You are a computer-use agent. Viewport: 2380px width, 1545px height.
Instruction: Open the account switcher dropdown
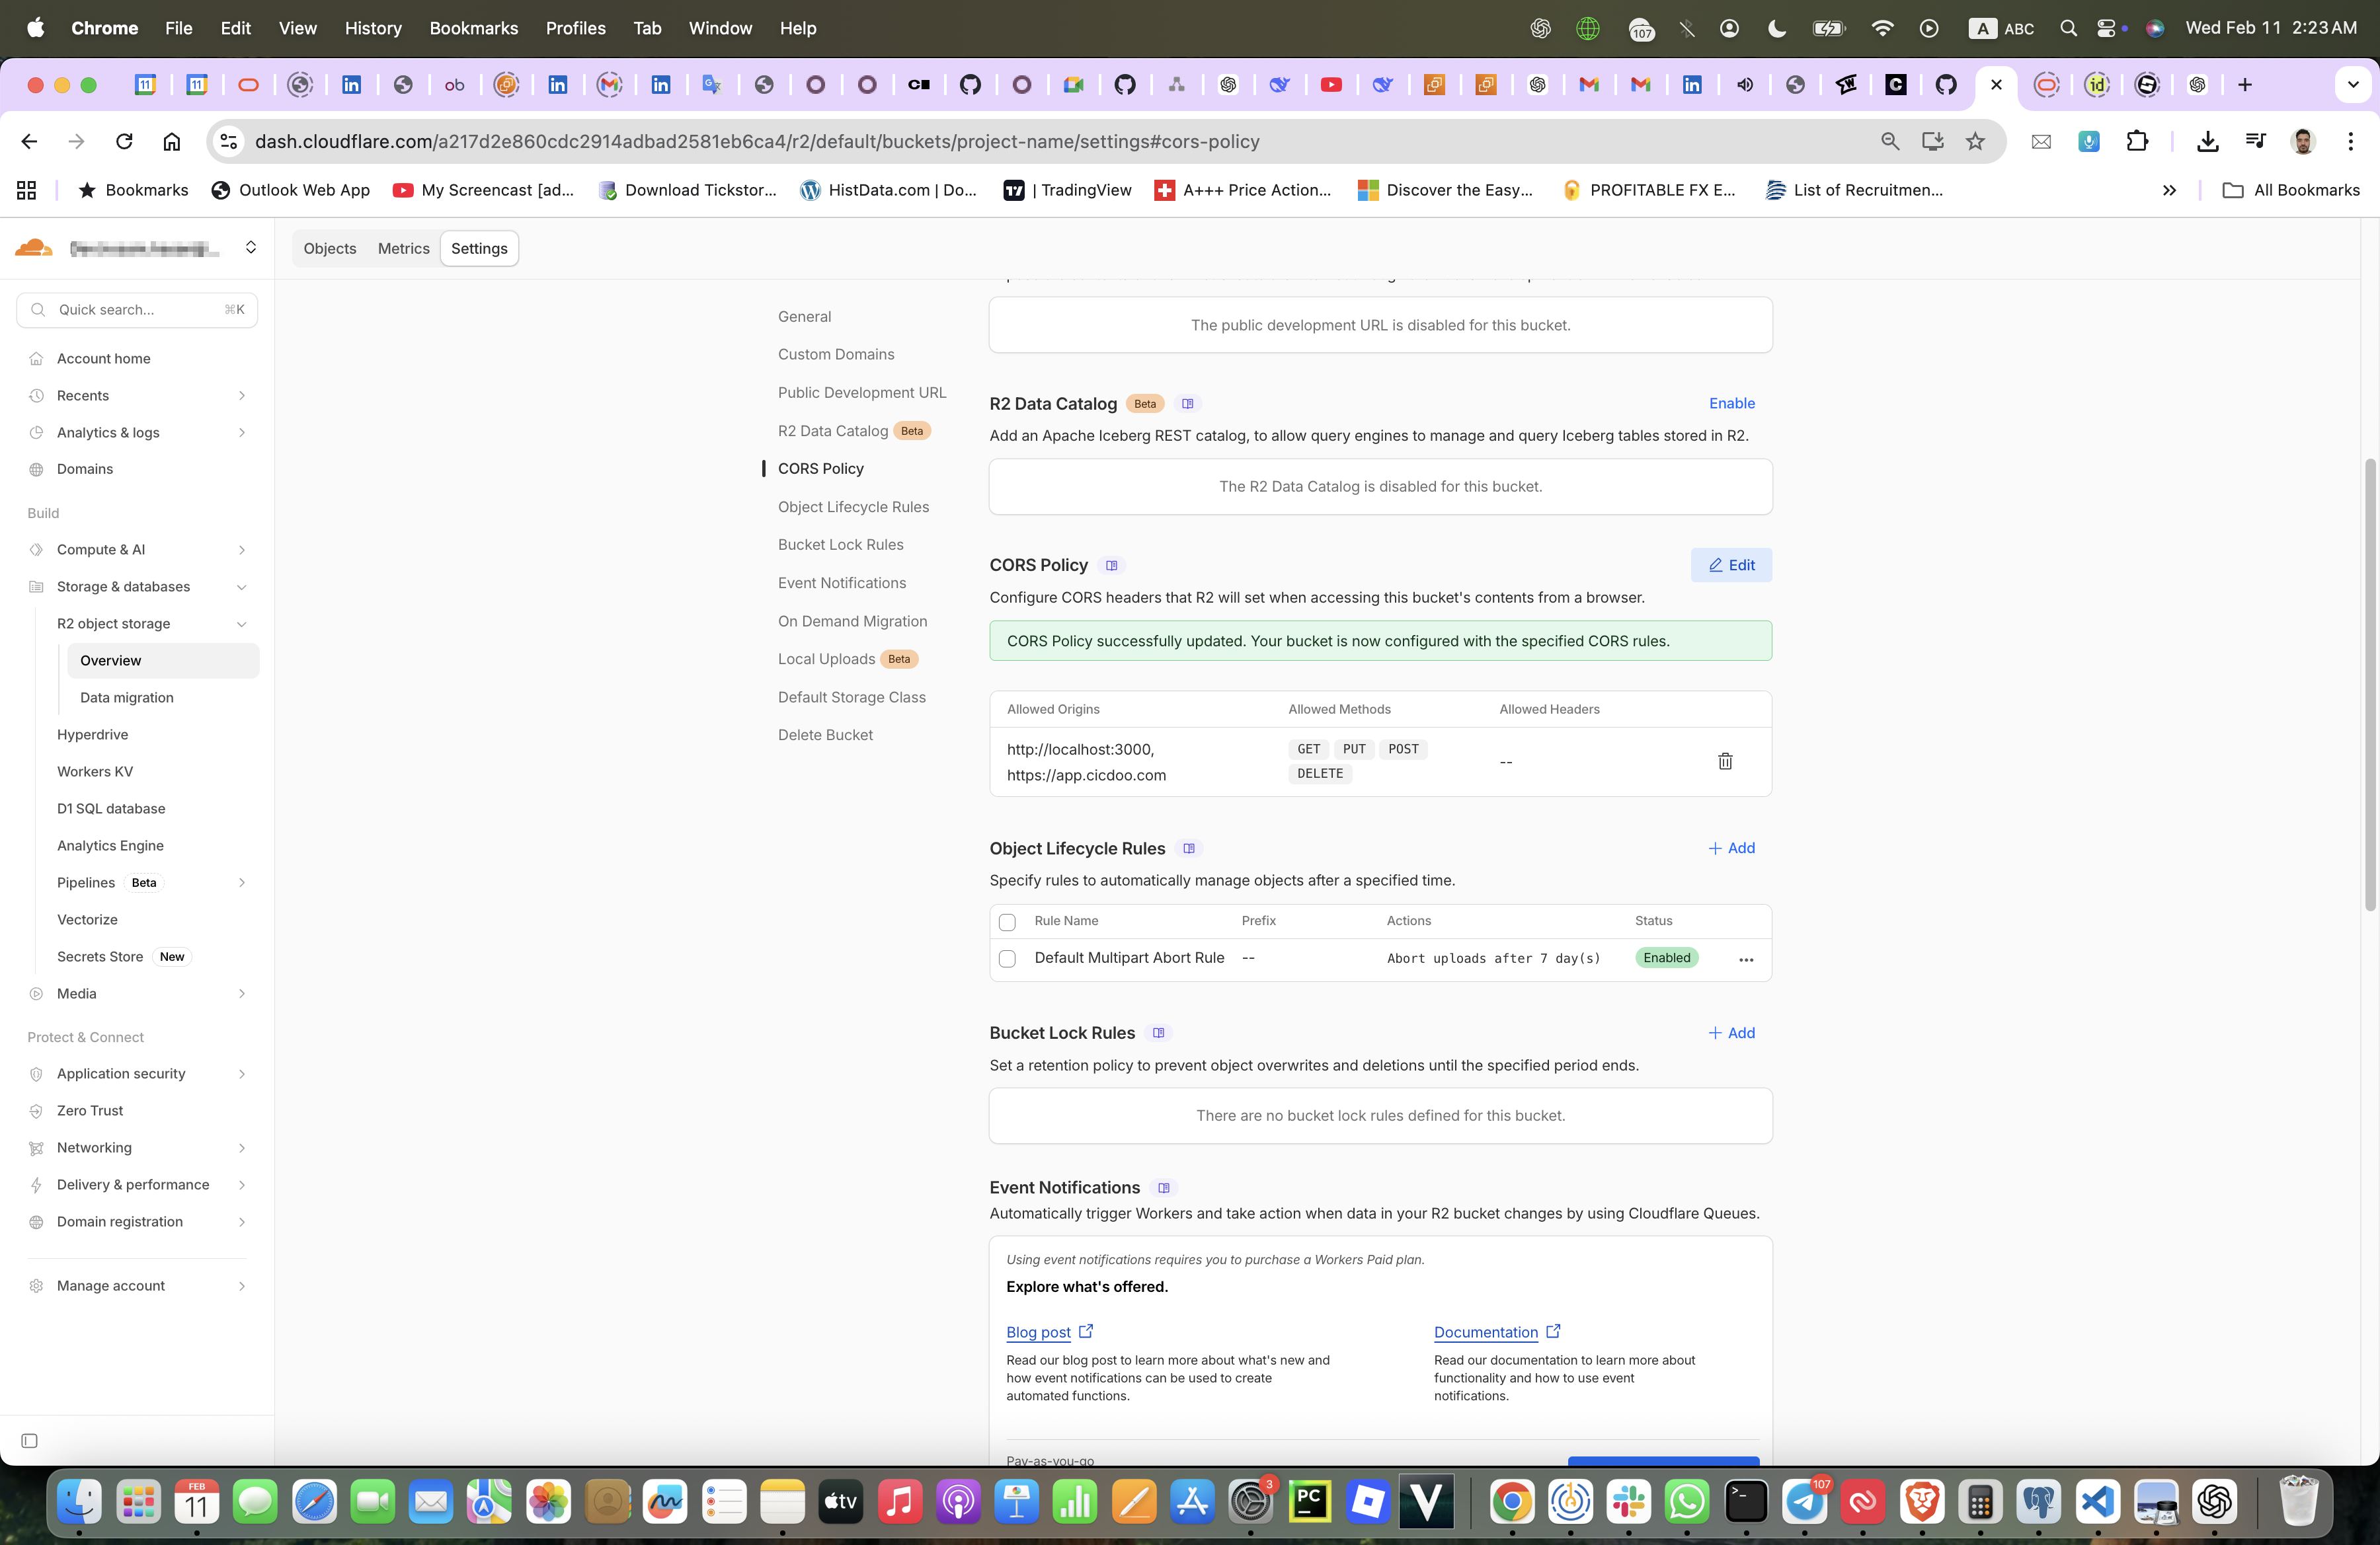click(251, 248)
